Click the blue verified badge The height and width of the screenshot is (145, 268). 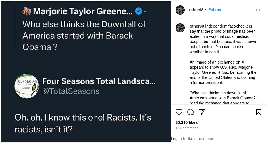[138, 11]
